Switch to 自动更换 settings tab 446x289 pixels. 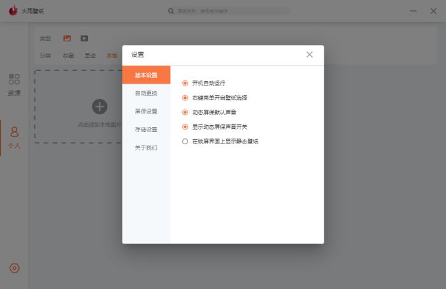(146, 94)
